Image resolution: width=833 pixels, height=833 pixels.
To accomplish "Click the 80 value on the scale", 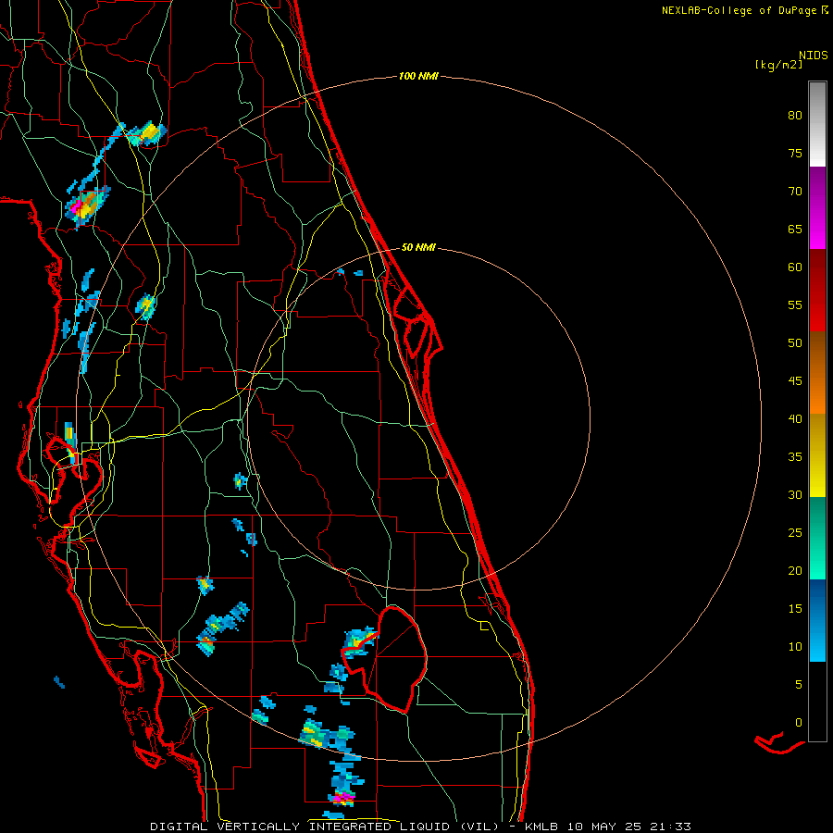I will 795,116.
